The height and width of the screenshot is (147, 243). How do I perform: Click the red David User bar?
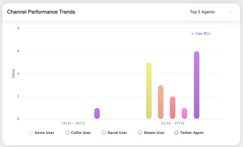point(172,108)
